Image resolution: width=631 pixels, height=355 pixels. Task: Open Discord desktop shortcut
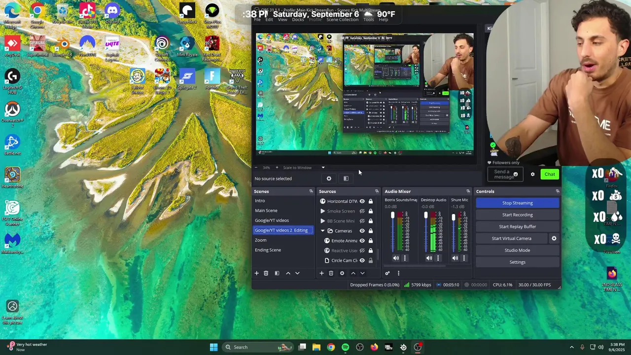pos(112,14)
